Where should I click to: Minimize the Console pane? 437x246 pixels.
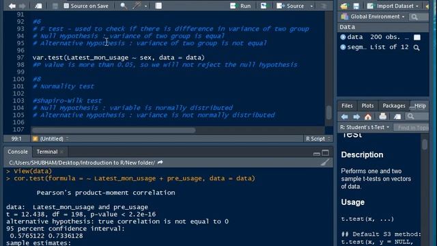click(x=316, y=153)
